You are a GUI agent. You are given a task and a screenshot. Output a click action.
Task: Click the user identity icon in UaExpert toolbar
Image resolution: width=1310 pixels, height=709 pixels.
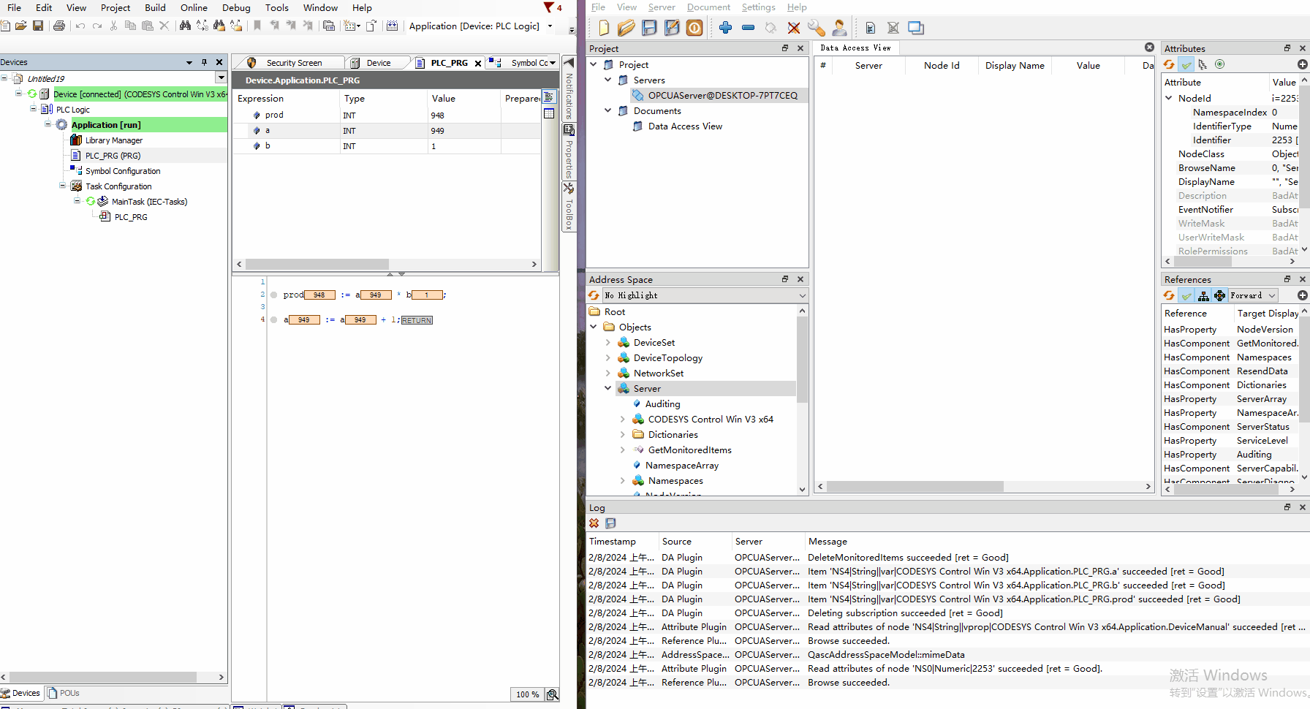(840, 28)
